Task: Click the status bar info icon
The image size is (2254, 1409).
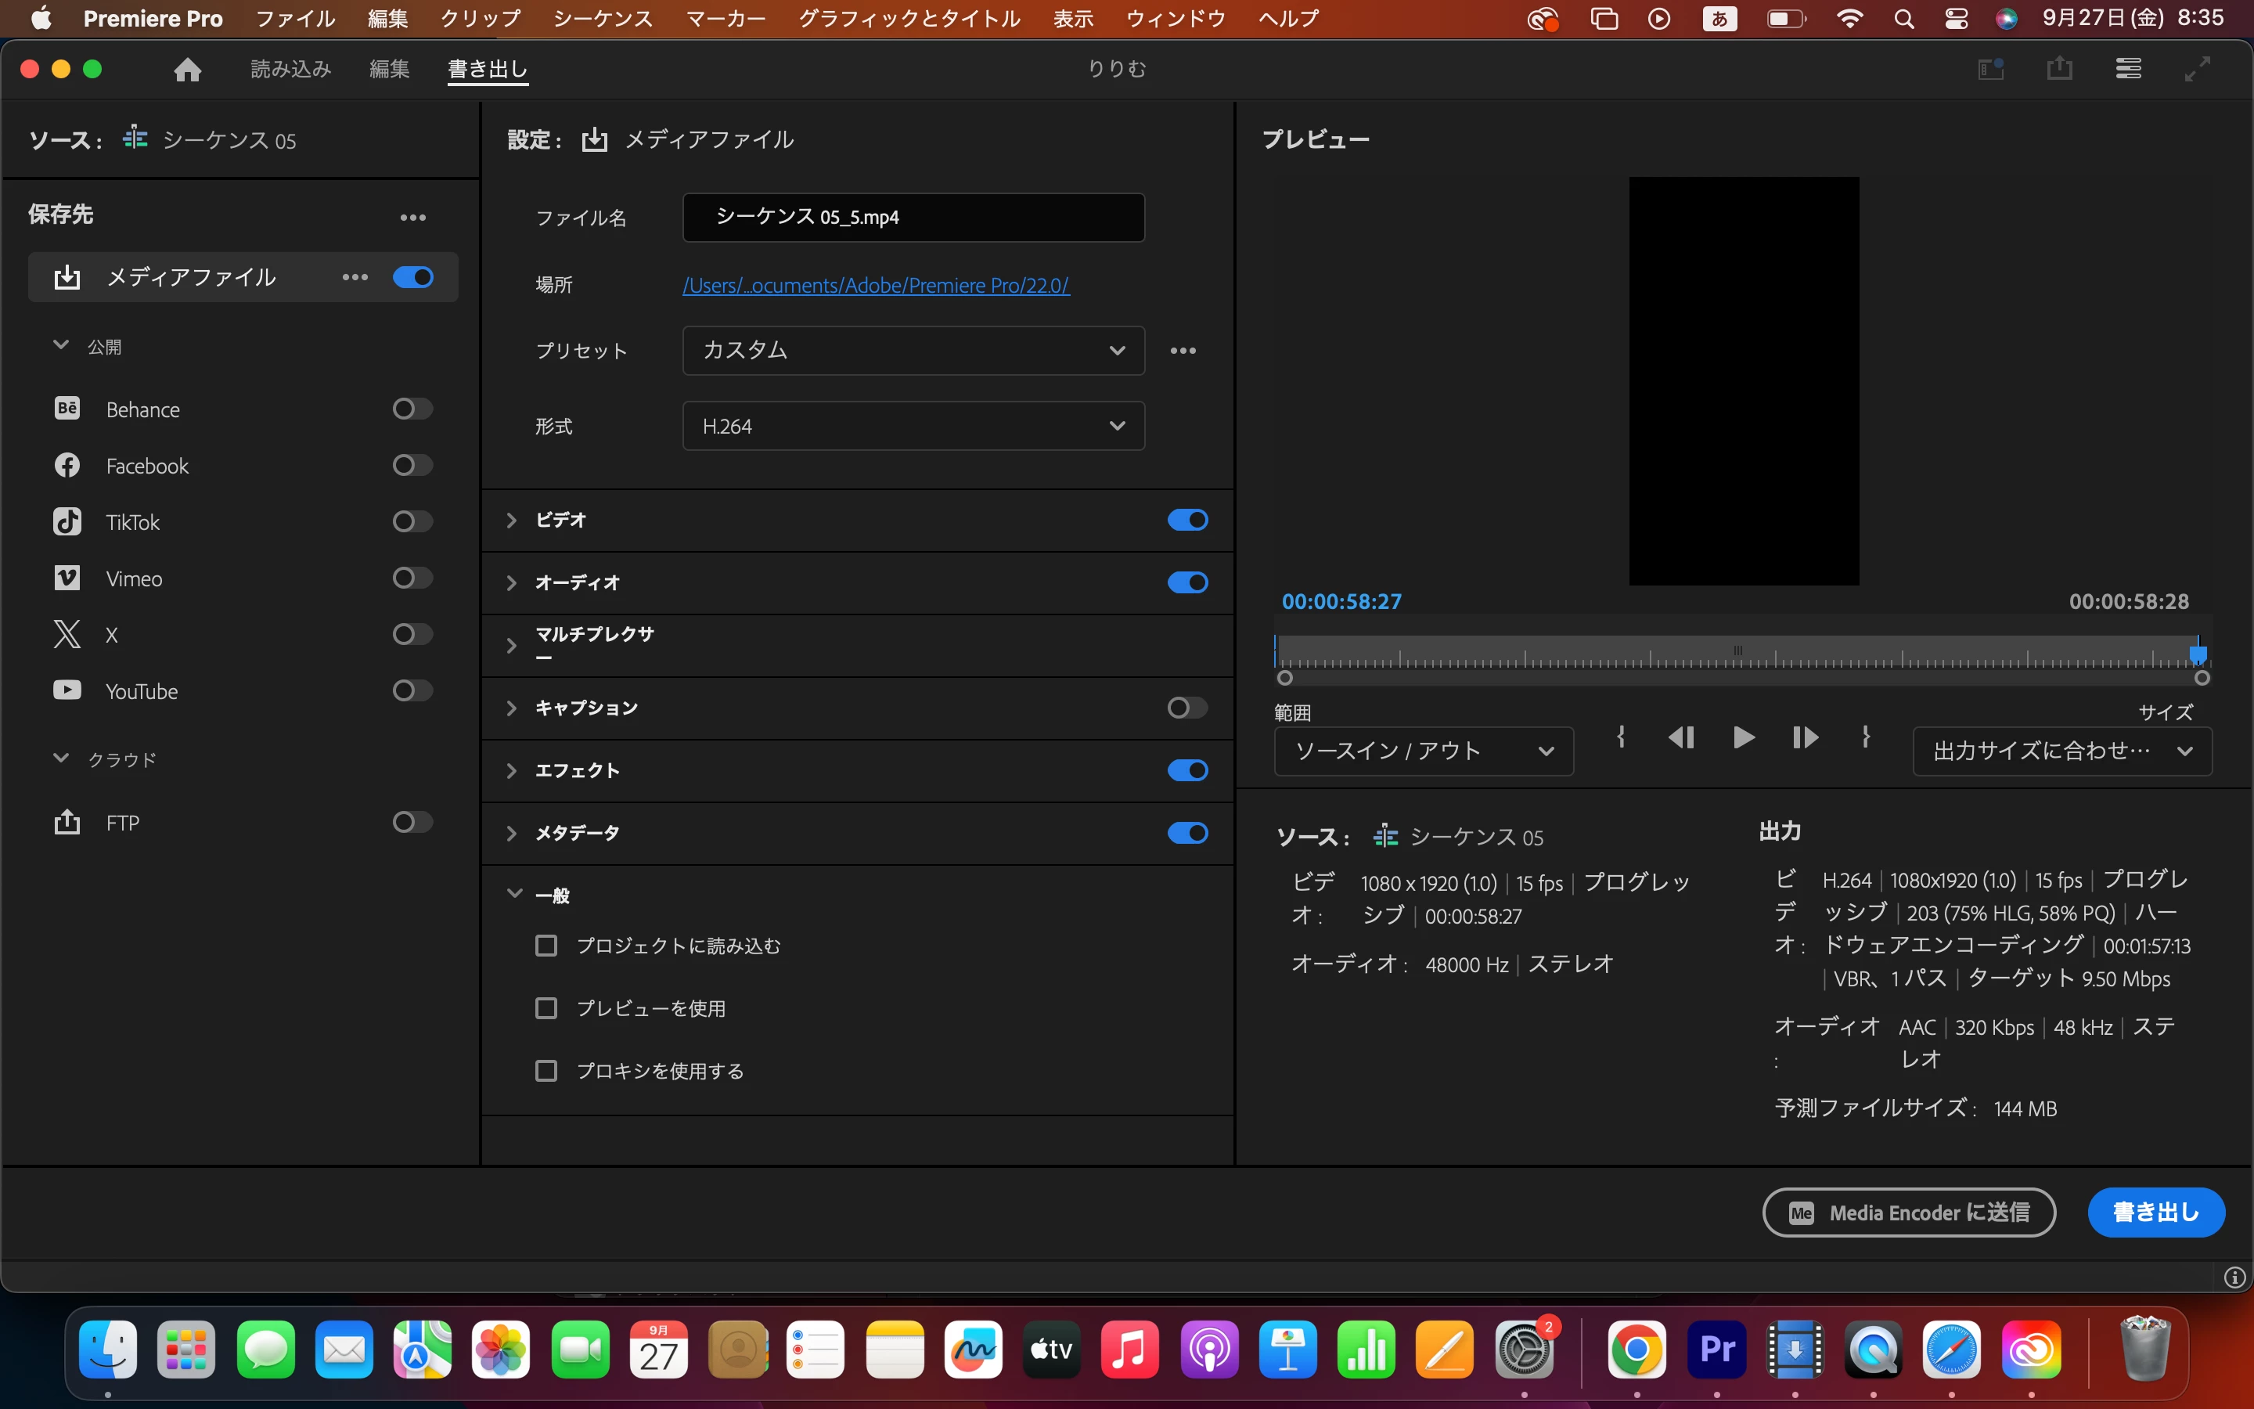Action: pyautogui.click(x=2234, y=1277)
